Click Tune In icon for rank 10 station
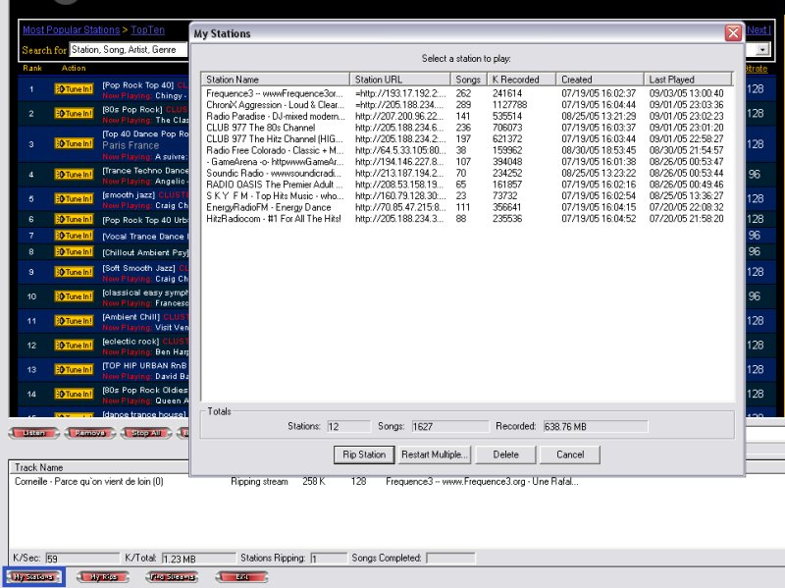785x588 pixels. pyautogui.click(x=75, y=296)
